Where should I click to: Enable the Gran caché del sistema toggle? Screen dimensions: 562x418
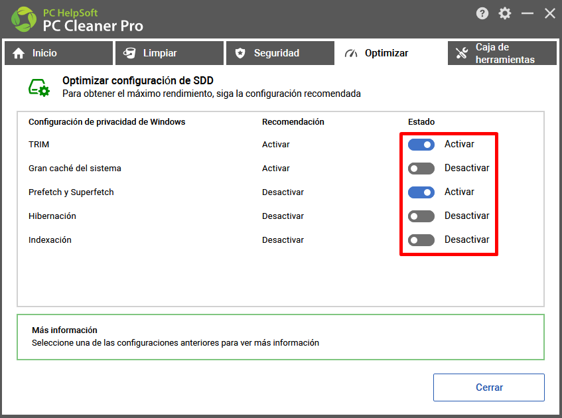pos(421,169)
